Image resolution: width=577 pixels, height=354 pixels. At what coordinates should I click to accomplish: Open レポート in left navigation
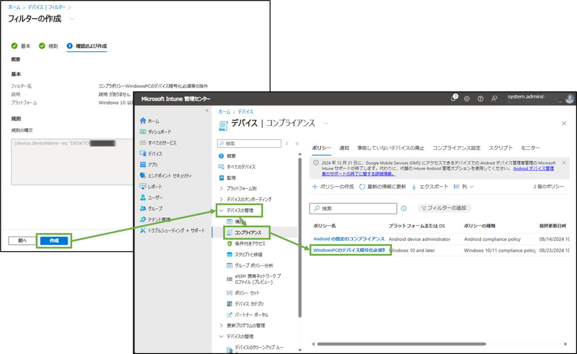[151, 187]
